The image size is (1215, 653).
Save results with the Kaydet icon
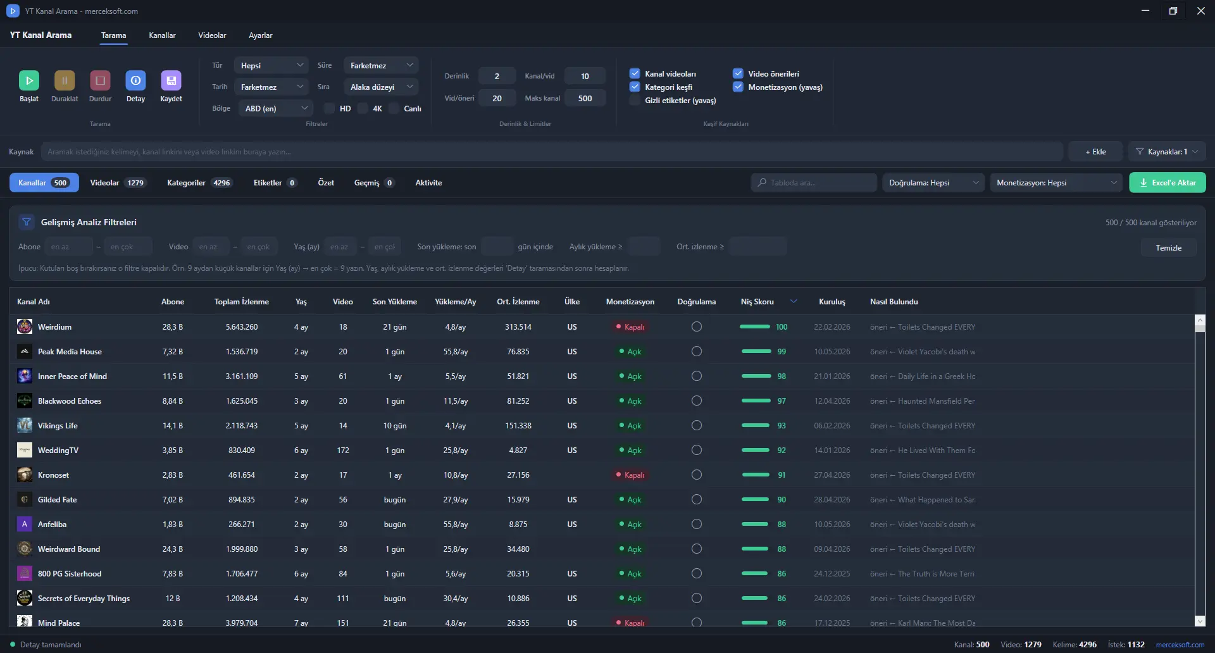[x=171, y=80]
